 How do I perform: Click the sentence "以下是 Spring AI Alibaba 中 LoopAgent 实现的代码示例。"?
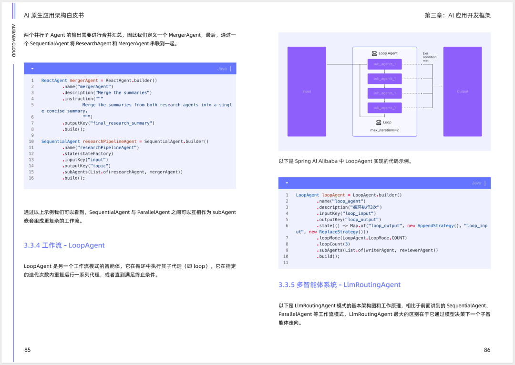[x=345, y=161]
